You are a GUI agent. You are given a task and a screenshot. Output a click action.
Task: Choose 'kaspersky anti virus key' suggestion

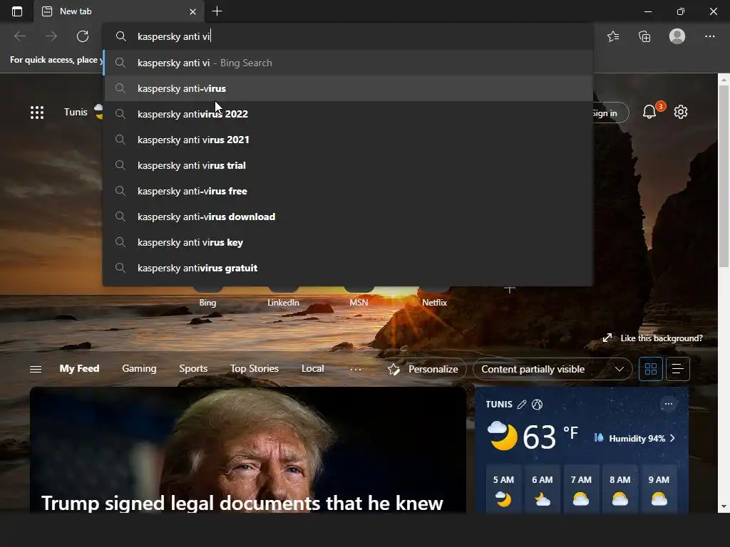click(x=348, y=242)
